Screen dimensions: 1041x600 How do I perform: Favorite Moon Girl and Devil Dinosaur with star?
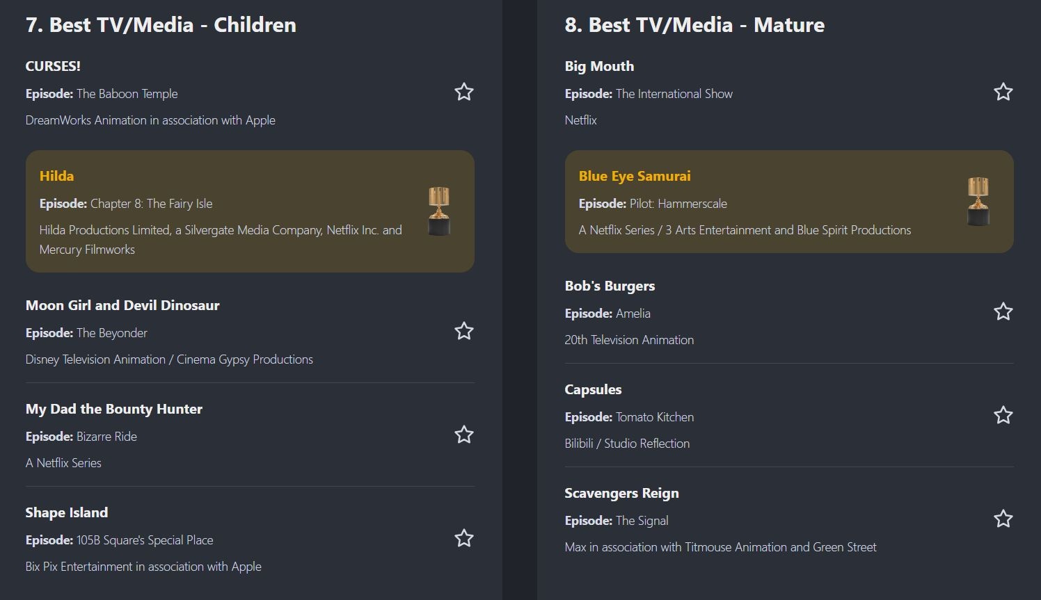[464, 331]
